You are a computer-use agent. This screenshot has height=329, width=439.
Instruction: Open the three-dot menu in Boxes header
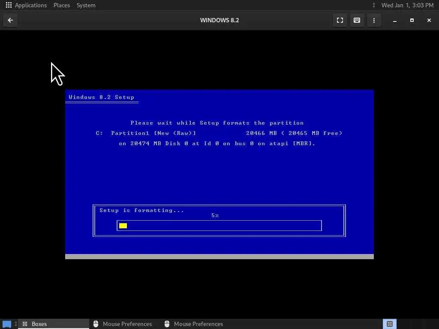click(374, 20)
